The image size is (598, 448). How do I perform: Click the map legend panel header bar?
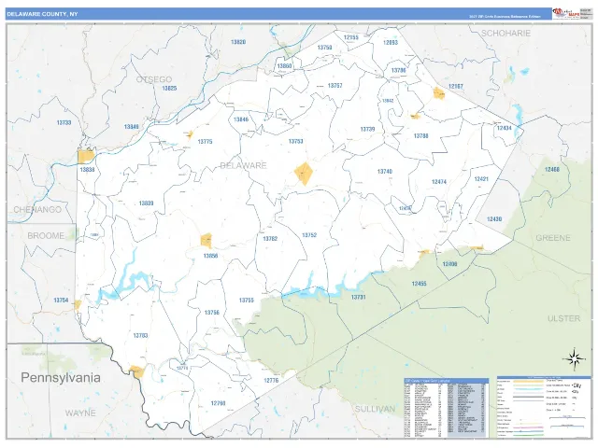[x=544, y=377]
